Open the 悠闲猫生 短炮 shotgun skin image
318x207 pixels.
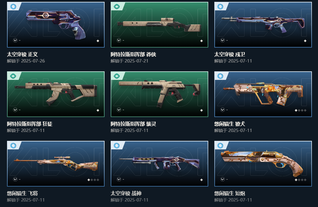tap(263, 164)
